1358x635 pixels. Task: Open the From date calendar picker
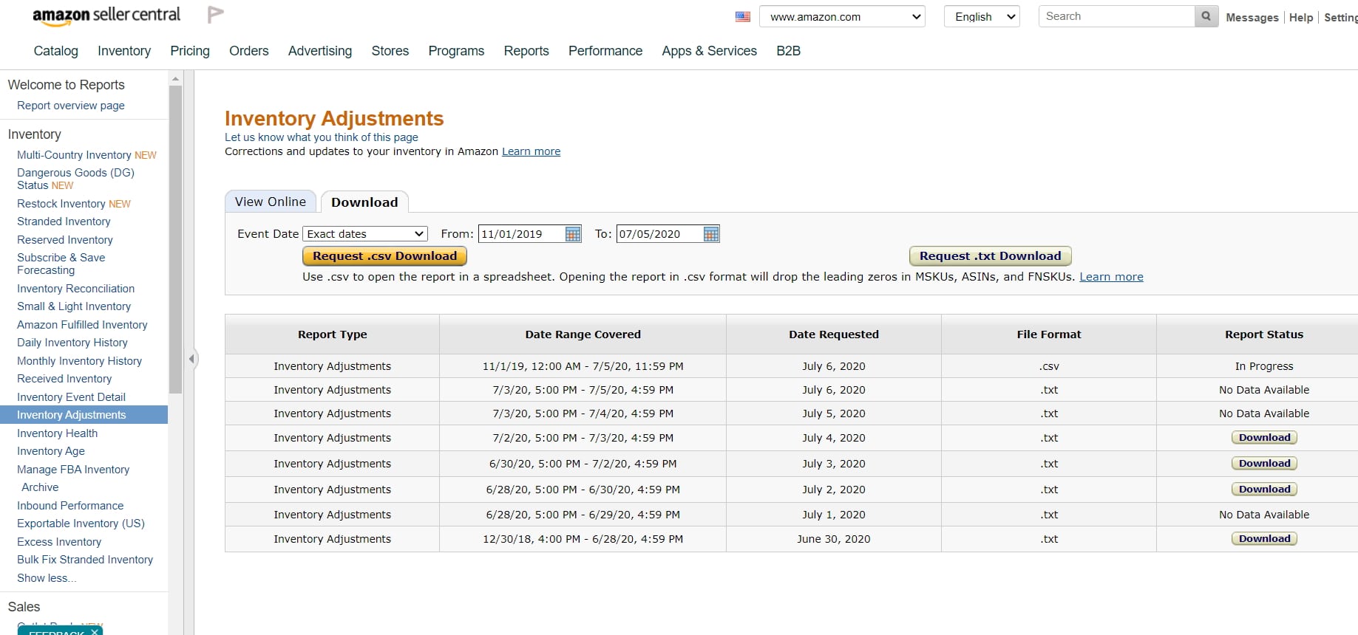(573, 234)
